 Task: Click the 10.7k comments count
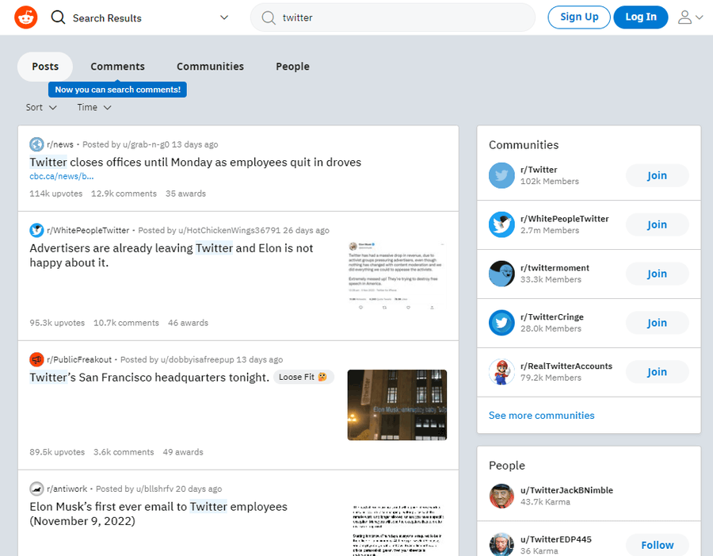[x=127, y=323]
